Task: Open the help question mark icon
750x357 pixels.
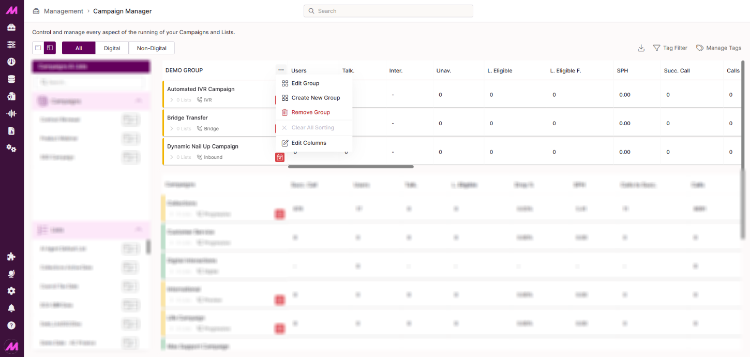Action: point(11,325)
